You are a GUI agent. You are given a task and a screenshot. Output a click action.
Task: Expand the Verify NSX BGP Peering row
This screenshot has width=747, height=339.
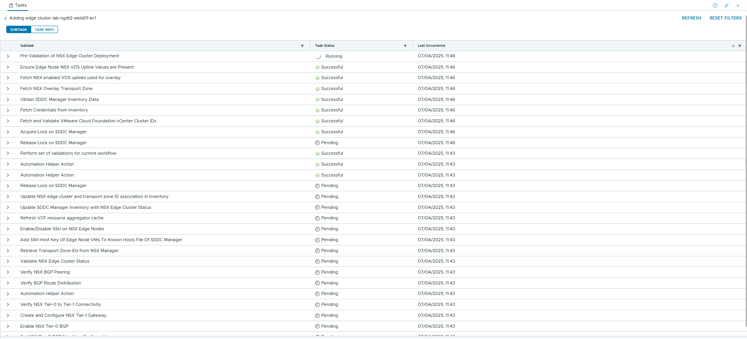point(8,272)
